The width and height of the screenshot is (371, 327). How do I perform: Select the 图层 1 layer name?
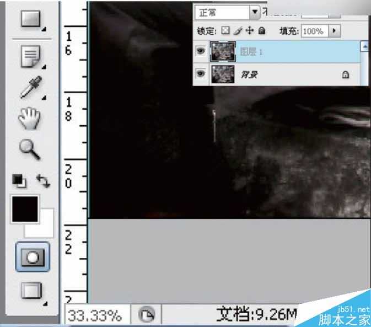click(251, 52)
